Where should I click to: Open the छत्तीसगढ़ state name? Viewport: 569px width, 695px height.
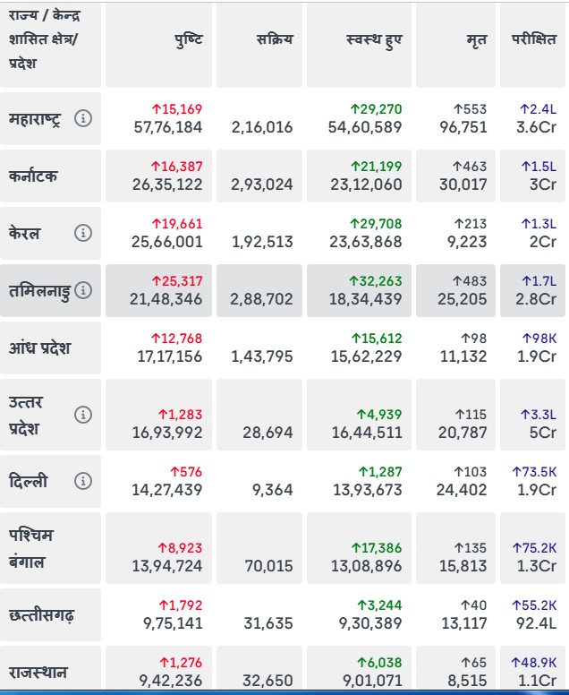(42, 615)
